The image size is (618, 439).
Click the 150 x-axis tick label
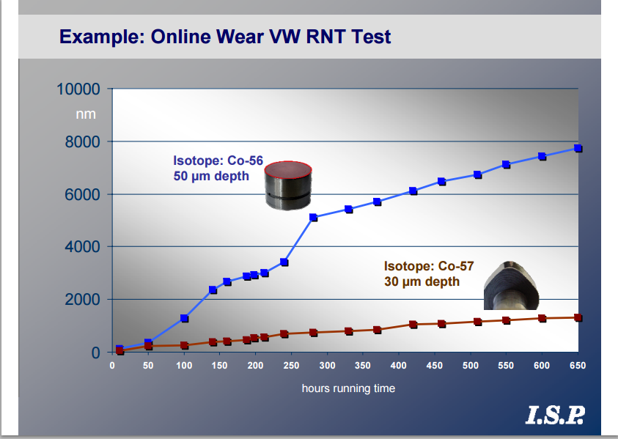point(219,366)
